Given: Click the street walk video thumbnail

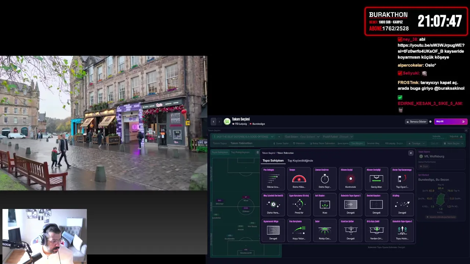Looking at the screenshot, I should tap(104, 123).
